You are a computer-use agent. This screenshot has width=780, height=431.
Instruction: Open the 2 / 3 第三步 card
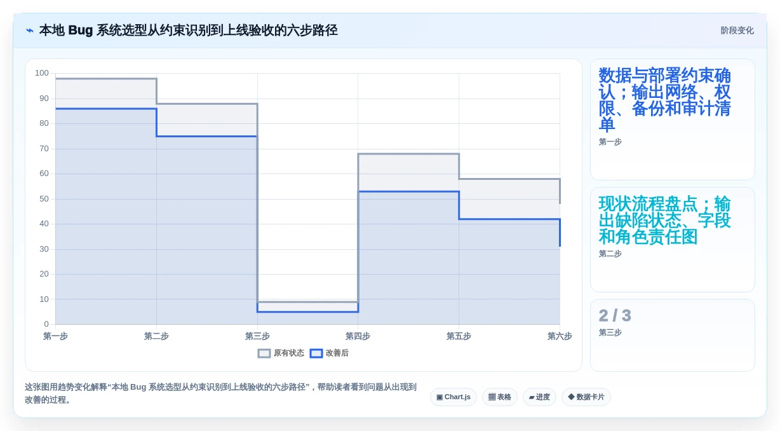tap(673, 336)
